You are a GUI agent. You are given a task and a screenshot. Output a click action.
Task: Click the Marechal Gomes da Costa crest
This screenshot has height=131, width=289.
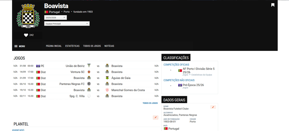107,90
